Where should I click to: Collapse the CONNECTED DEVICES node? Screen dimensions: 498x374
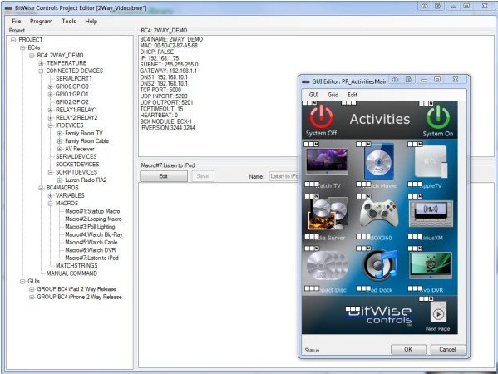[x=41, y=71]
